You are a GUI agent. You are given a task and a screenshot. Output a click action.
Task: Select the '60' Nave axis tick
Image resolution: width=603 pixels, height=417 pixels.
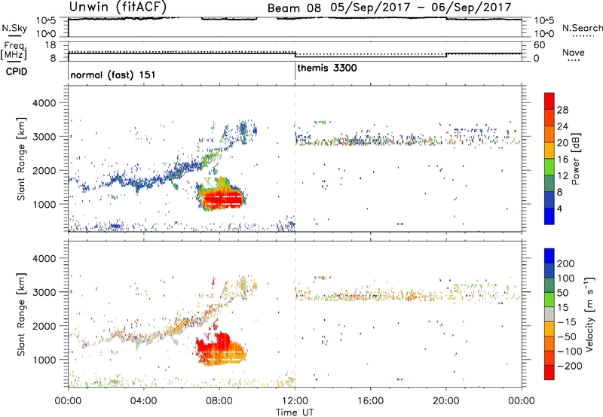539,45
